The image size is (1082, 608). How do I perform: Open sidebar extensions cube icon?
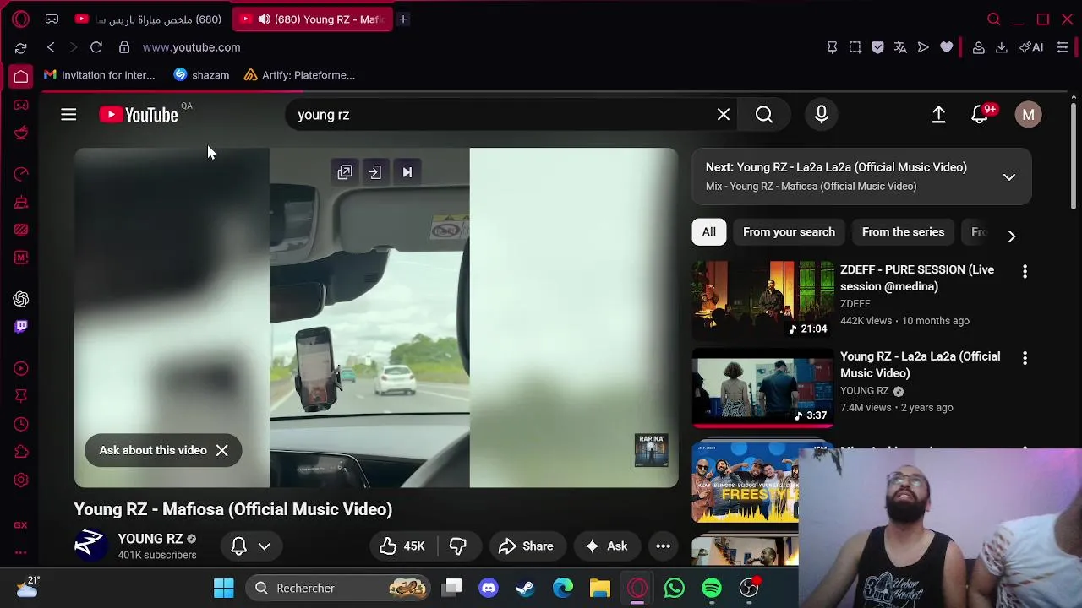(x=21, y=452)
